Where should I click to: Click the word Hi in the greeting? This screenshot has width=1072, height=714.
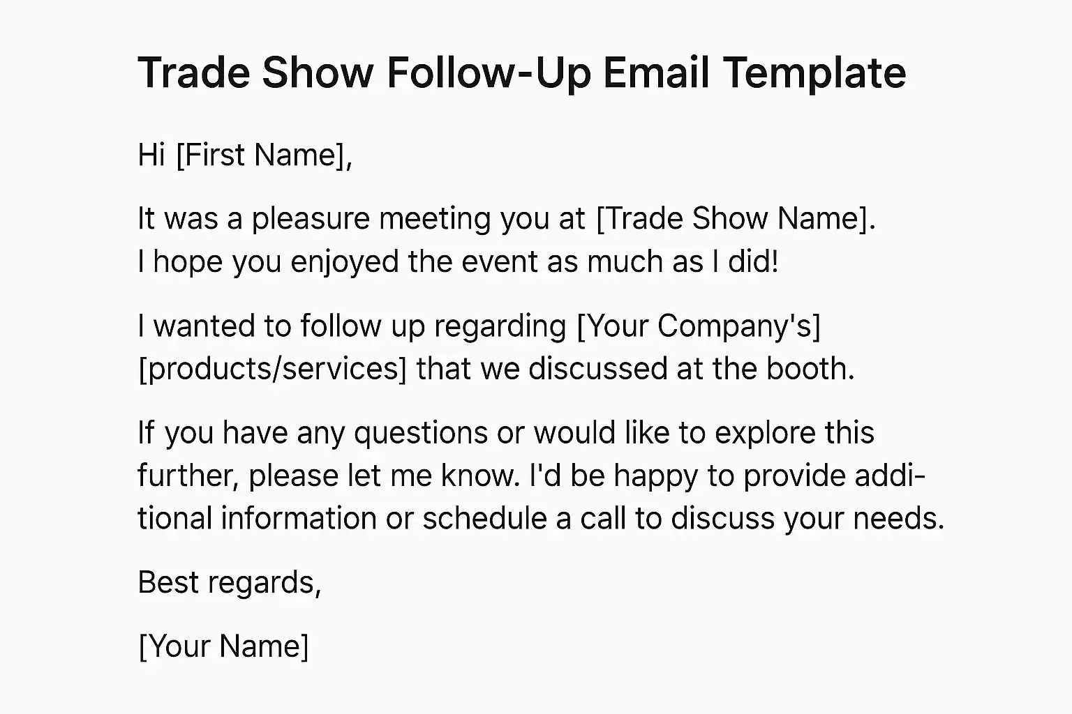[151, 155]
